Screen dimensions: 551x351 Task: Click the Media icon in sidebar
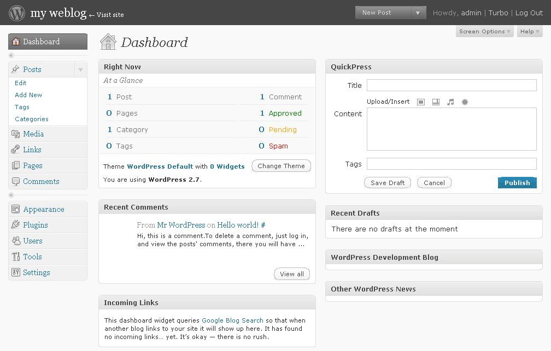pyautogui.click(x=15, y=134)
